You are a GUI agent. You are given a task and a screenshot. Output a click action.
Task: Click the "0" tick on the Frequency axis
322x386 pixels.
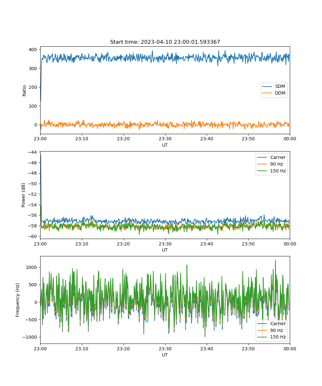[36, 302]
